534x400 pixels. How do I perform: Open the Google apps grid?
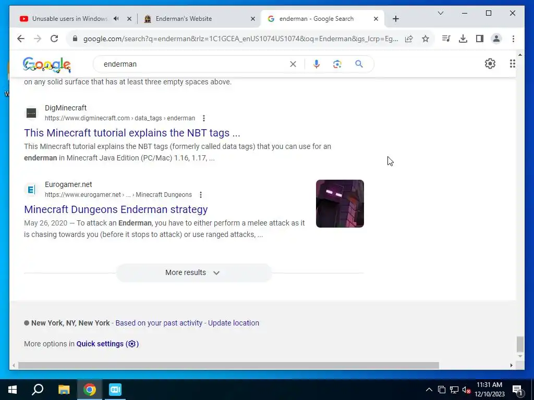[x=512, y=64]
